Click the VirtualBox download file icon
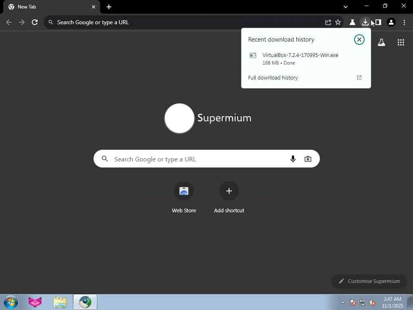 (x=253, y=55)
